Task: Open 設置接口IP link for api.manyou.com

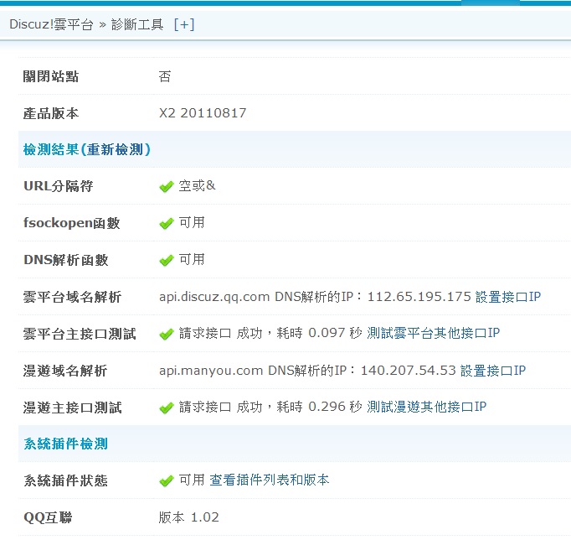Action: coord(493,371)
